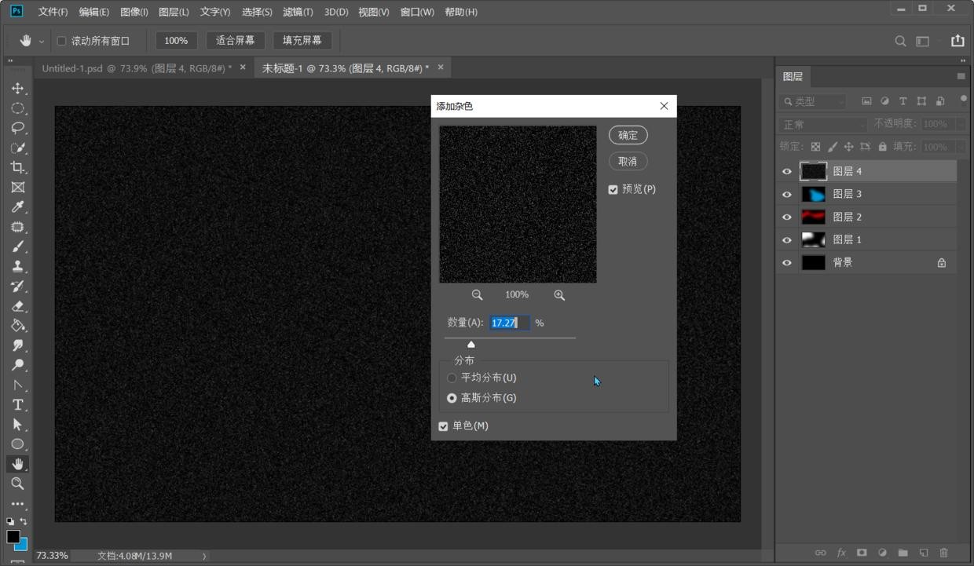Open the Layers panel options menu
Image resolution: width=974 pixels, height=566 pixels.
tap(961, 76)
